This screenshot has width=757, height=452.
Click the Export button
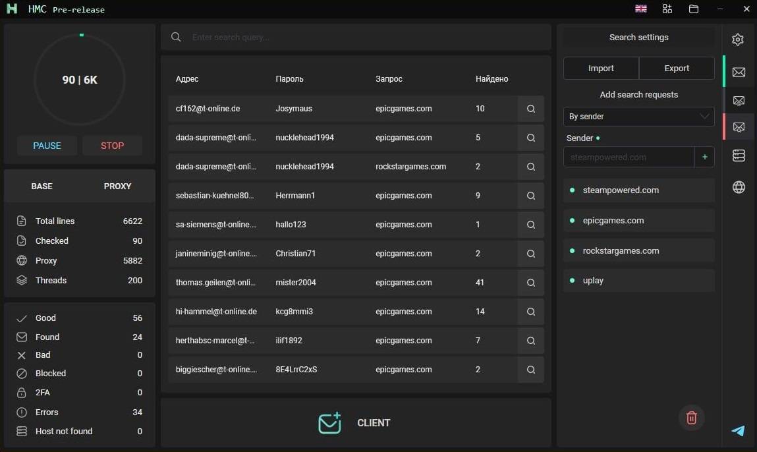677,69
